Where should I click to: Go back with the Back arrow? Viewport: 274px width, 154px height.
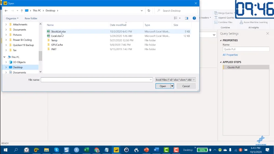click(6, 11)
